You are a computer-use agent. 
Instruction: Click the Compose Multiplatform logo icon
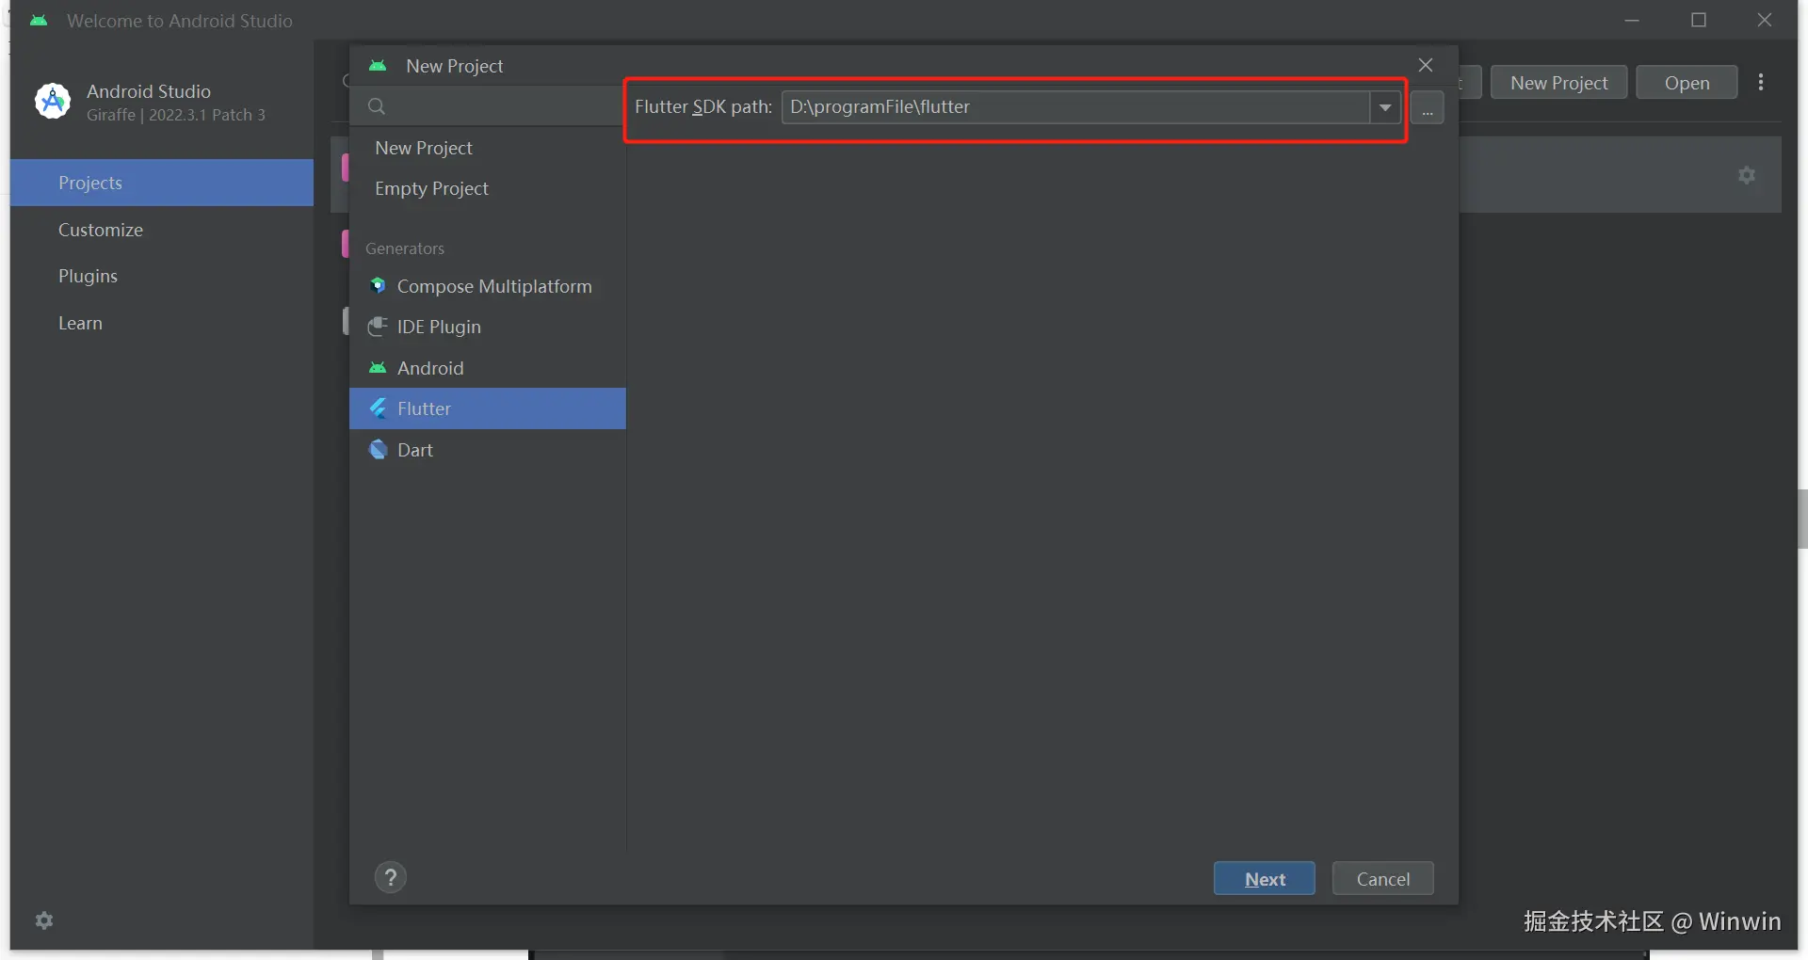coord(379,285)
